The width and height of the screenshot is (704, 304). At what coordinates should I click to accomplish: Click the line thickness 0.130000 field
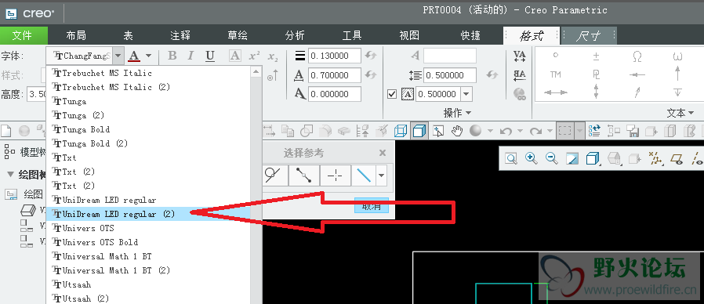tap(335, 56)
